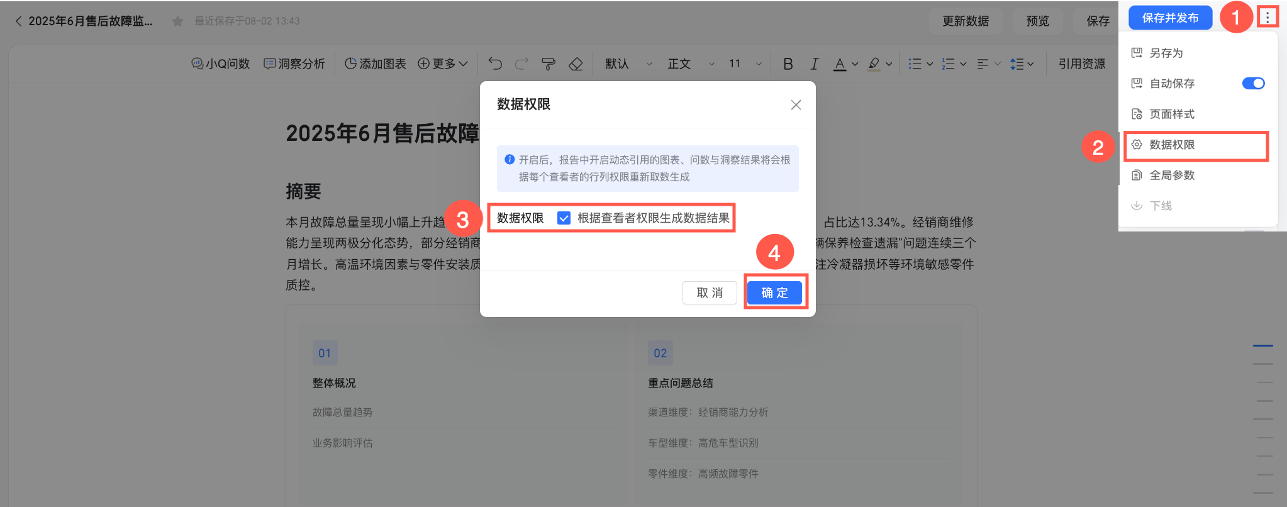Click the 02 section card number
Image resolution: width=1287 pixels, height=507 pixels.
tap(660, 353)
